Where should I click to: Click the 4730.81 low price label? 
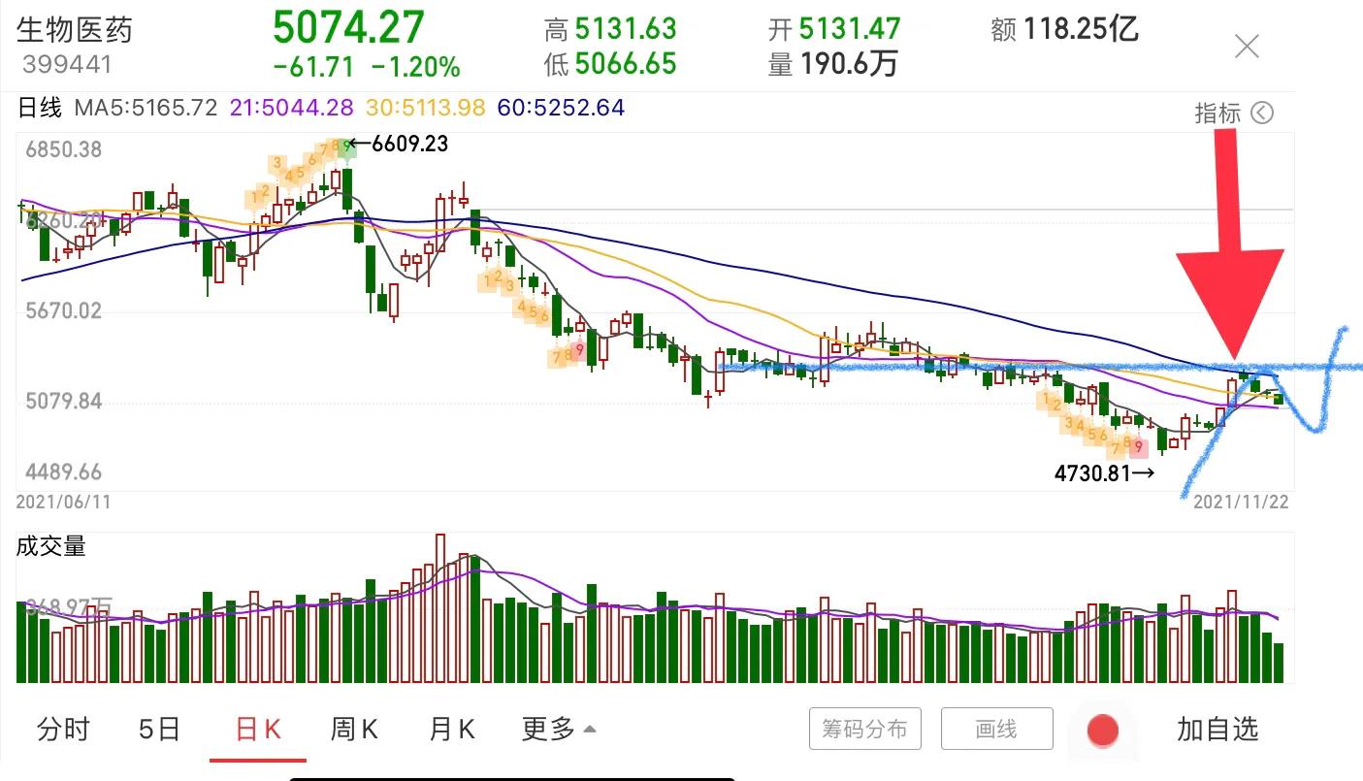1092,473
